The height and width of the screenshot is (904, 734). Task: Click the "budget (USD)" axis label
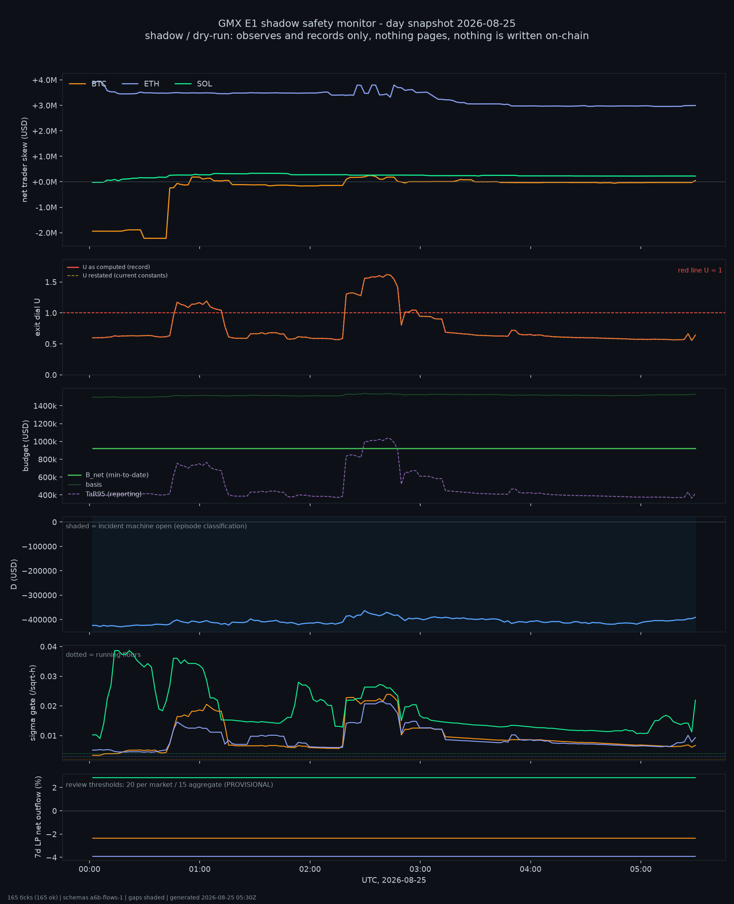click(x=25, y=446)
